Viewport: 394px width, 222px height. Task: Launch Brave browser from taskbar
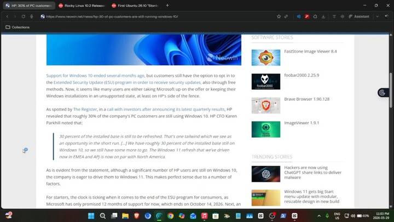[x=137, y=216]
